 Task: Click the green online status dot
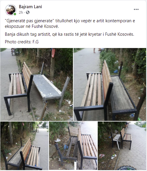click(x=15, y=14)
